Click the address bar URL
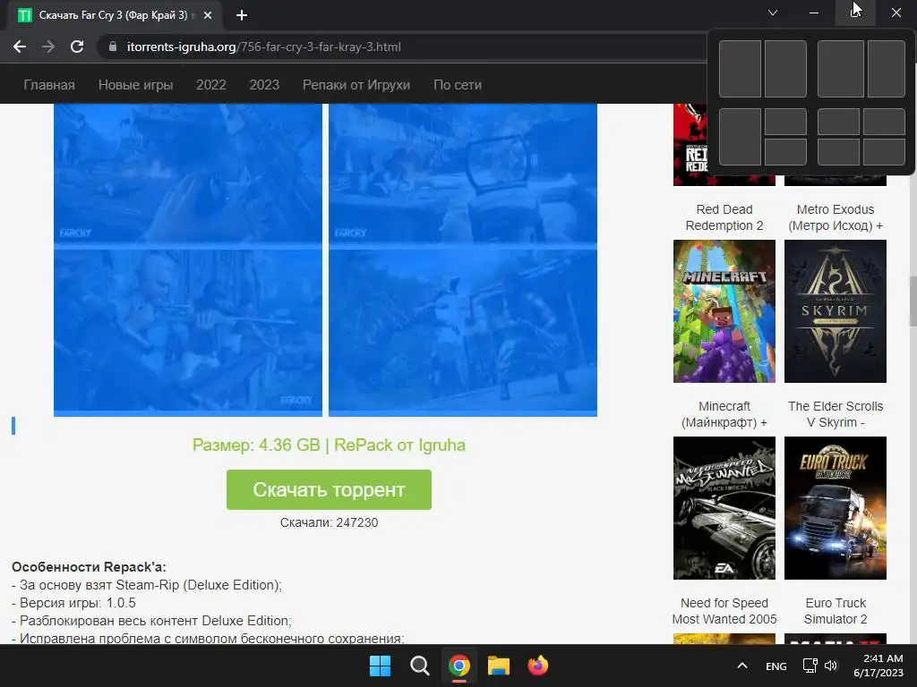Screen dimensions: 917x687 tap(264, 47)
